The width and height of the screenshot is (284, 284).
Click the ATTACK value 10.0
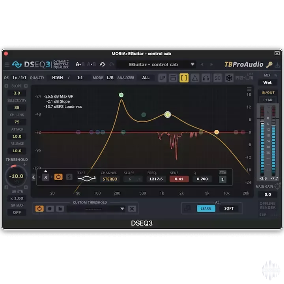[17, 136]
